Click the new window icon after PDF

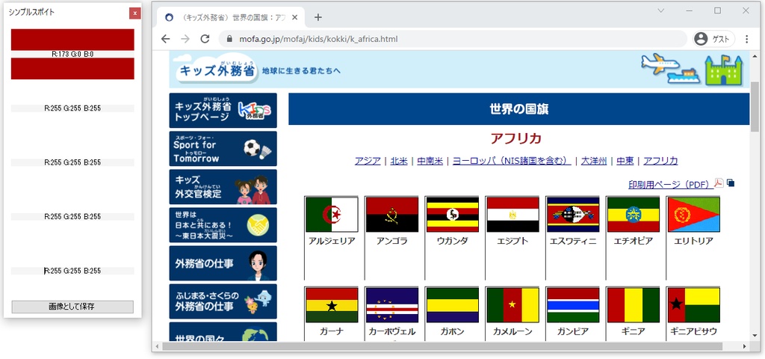click(731, 183)
